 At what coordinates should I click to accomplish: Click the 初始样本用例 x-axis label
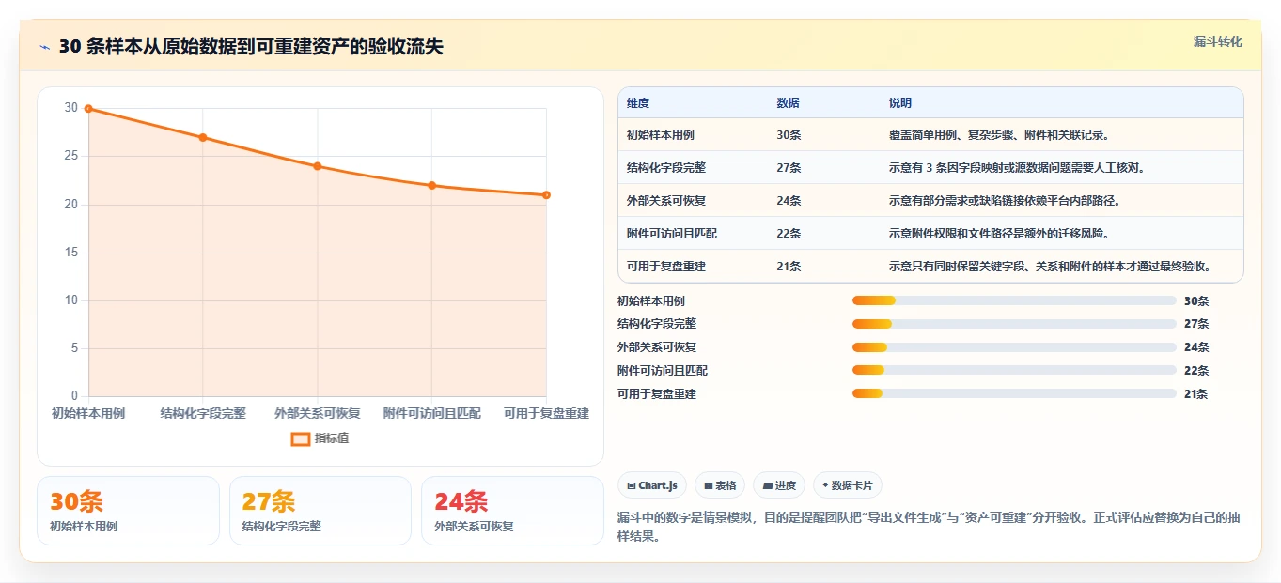coord(88,413)
